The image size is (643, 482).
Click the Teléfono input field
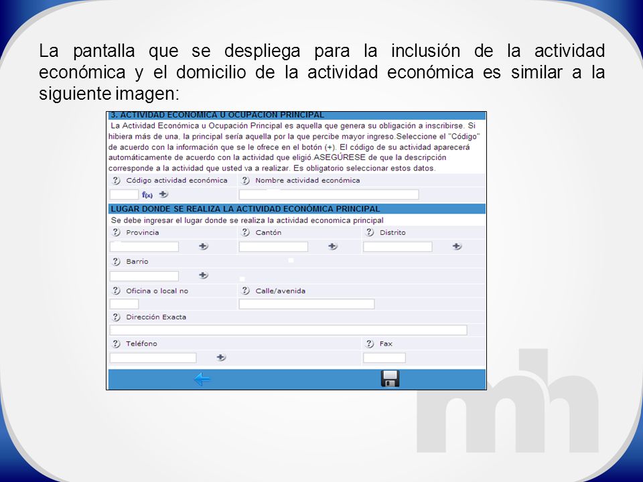tap(153, 357)
